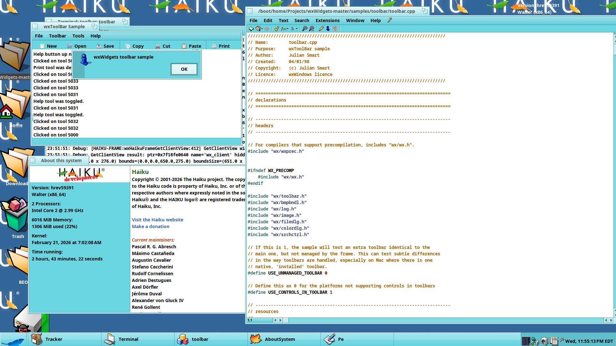
Task: Click the Find magnifier icon in Pe
Action: (305, 29)
